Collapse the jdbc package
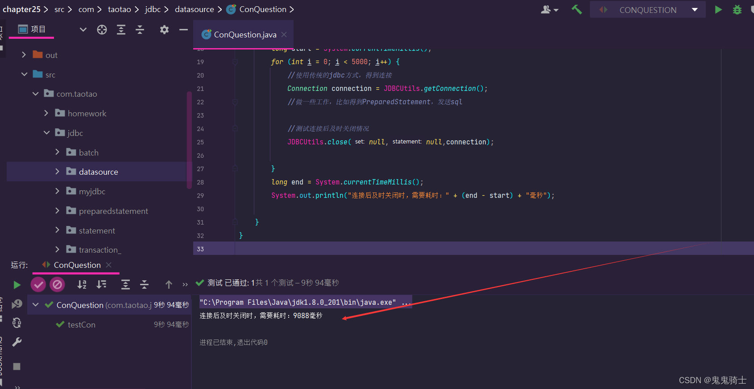The width and height of the screenshot is (754, 389). [46, 133]
